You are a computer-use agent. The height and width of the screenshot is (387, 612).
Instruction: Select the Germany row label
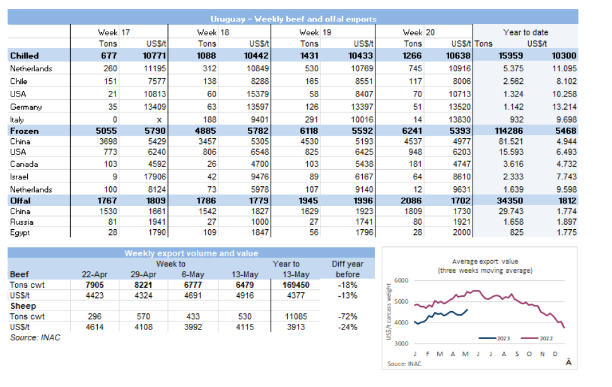point(26,107)
